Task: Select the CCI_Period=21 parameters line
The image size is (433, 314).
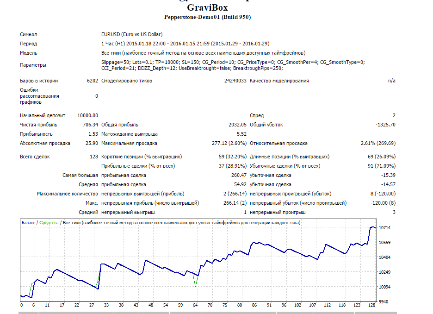Action: [x=192, y=68]
